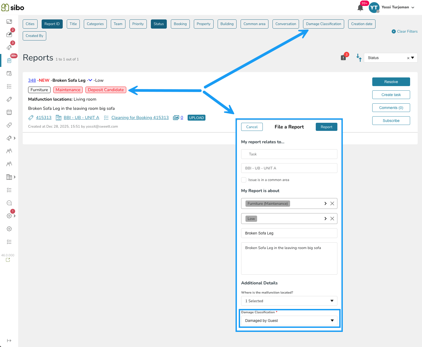Clear the Furniture (Maintenance) selection with X

(332, 203)
